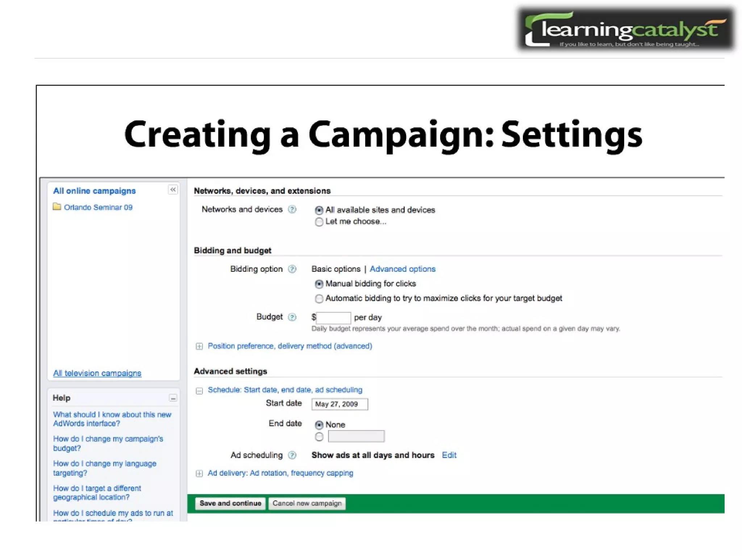Select Let me choose networks option

point(319,222)
